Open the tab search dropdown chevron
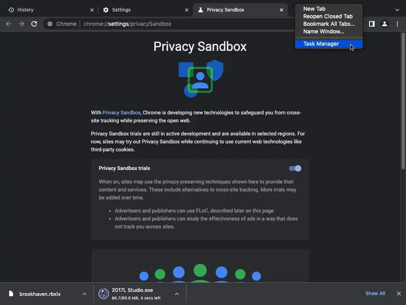This screenshot has width=406, height=305. (397, 10)
